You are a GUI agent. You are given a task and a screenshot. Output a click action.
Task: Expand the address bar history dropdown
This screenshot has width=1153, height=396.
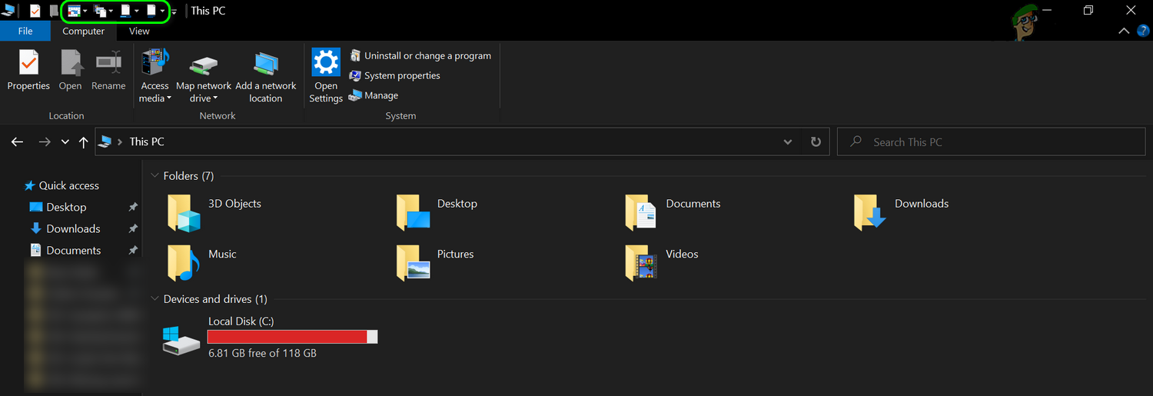point(787,142)
